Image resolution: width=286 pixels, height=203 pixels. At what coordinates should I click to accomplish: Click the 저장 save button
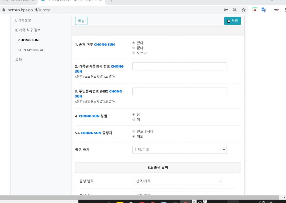(x=232, y=21)
